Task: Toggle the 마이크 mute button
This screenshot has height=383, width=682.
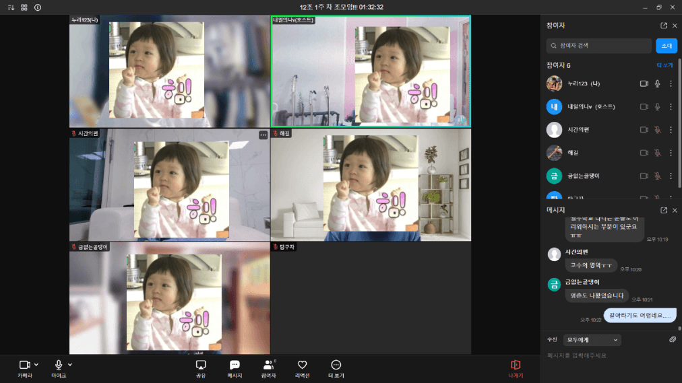Action: pyautogui.click(x=58, y=369)
